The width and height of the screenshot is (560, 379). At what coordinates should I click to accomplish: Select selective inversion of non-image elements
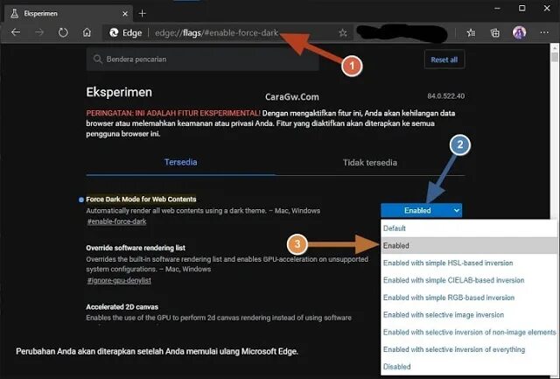pyautogui.click(x=469, y=333)
